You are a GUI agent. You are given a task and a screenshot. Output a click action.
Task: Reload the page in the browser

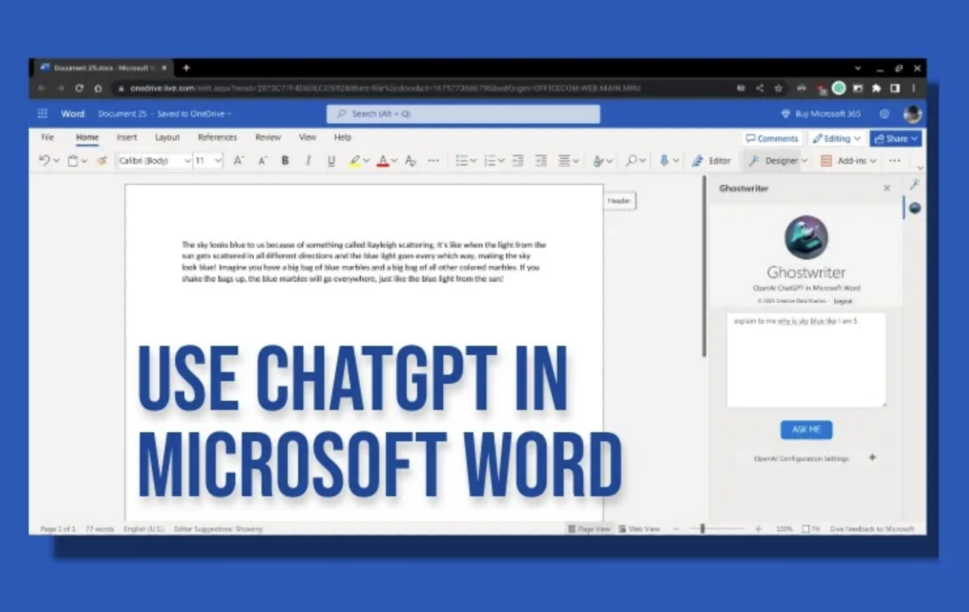(79, 88)
